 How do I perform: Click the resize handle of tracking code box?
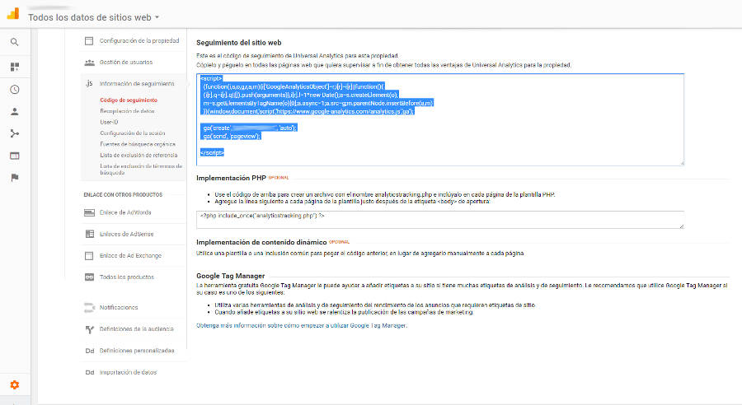(x=682, y=163)
